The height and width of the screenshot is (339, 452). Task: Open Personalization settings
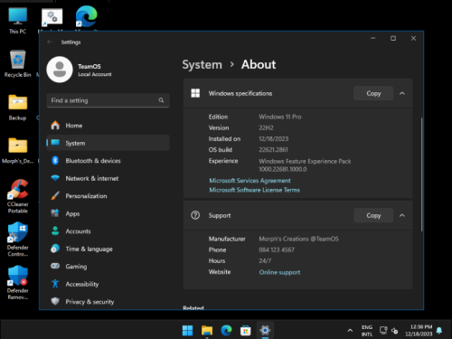[108, 196]
